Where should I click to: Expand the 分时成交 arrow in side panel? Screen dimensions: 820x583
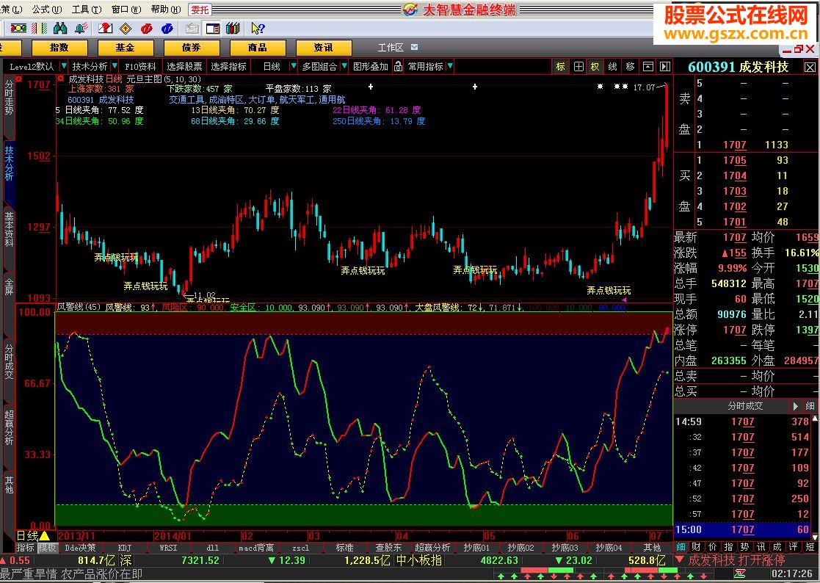point(796,406)
